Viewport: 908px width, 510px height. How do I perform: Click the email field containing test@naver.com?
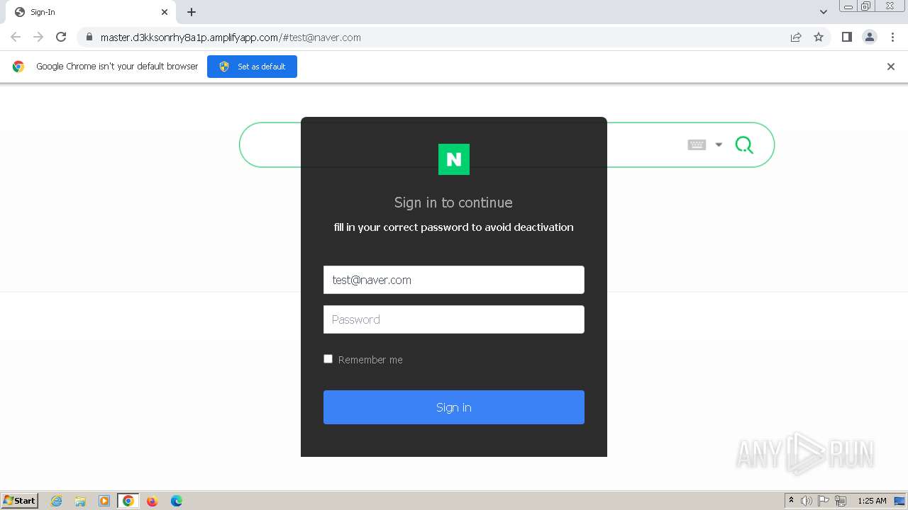[x=454, y=280]
